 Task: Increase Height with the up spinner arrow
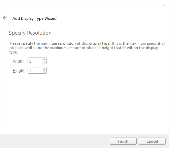tap(44, 69)
